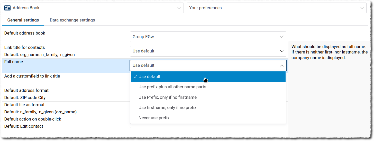Viewport: 374px width, 141px height.
Task: Open the Your preferences dropdown arrow
Action: coord(362,8)
